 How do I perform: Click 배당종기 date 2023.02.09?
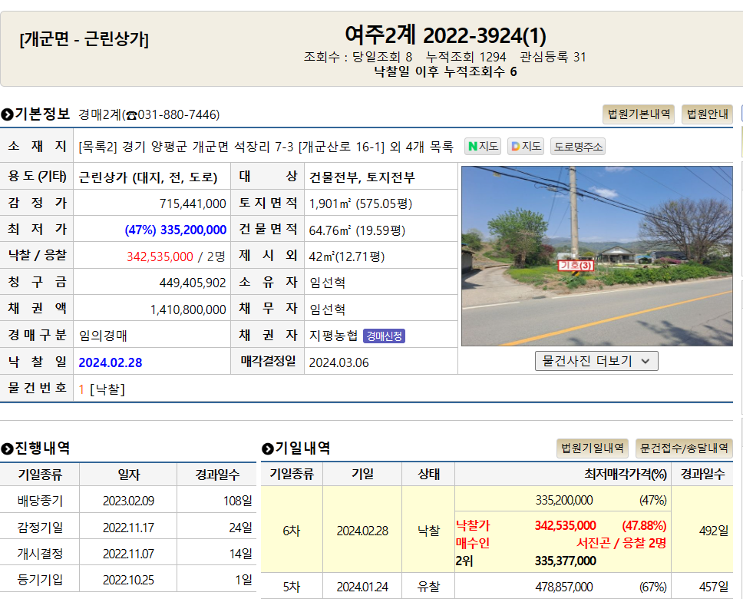pos(128,501)
